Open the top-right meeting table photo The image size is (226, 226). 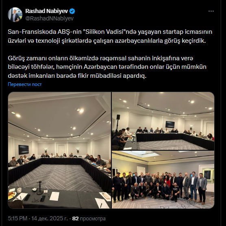tap(163, 121)
